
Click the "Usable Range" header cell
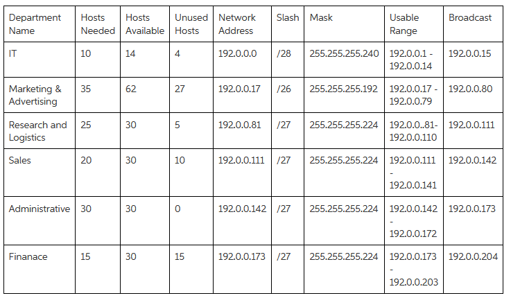404,24
